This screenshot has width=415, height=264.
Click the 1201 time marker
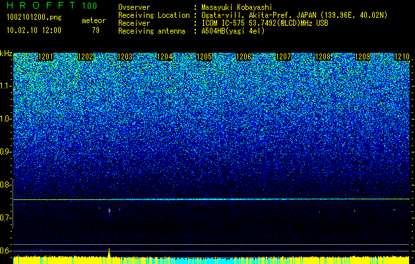point(46,57)
